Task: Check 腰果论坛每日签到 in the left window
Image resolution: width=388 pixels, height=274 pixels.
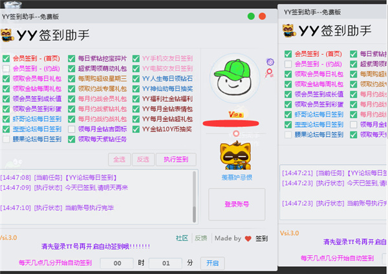Action: pos(6,139)
